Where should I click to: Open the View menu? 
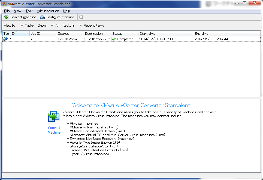coord(17,11)
